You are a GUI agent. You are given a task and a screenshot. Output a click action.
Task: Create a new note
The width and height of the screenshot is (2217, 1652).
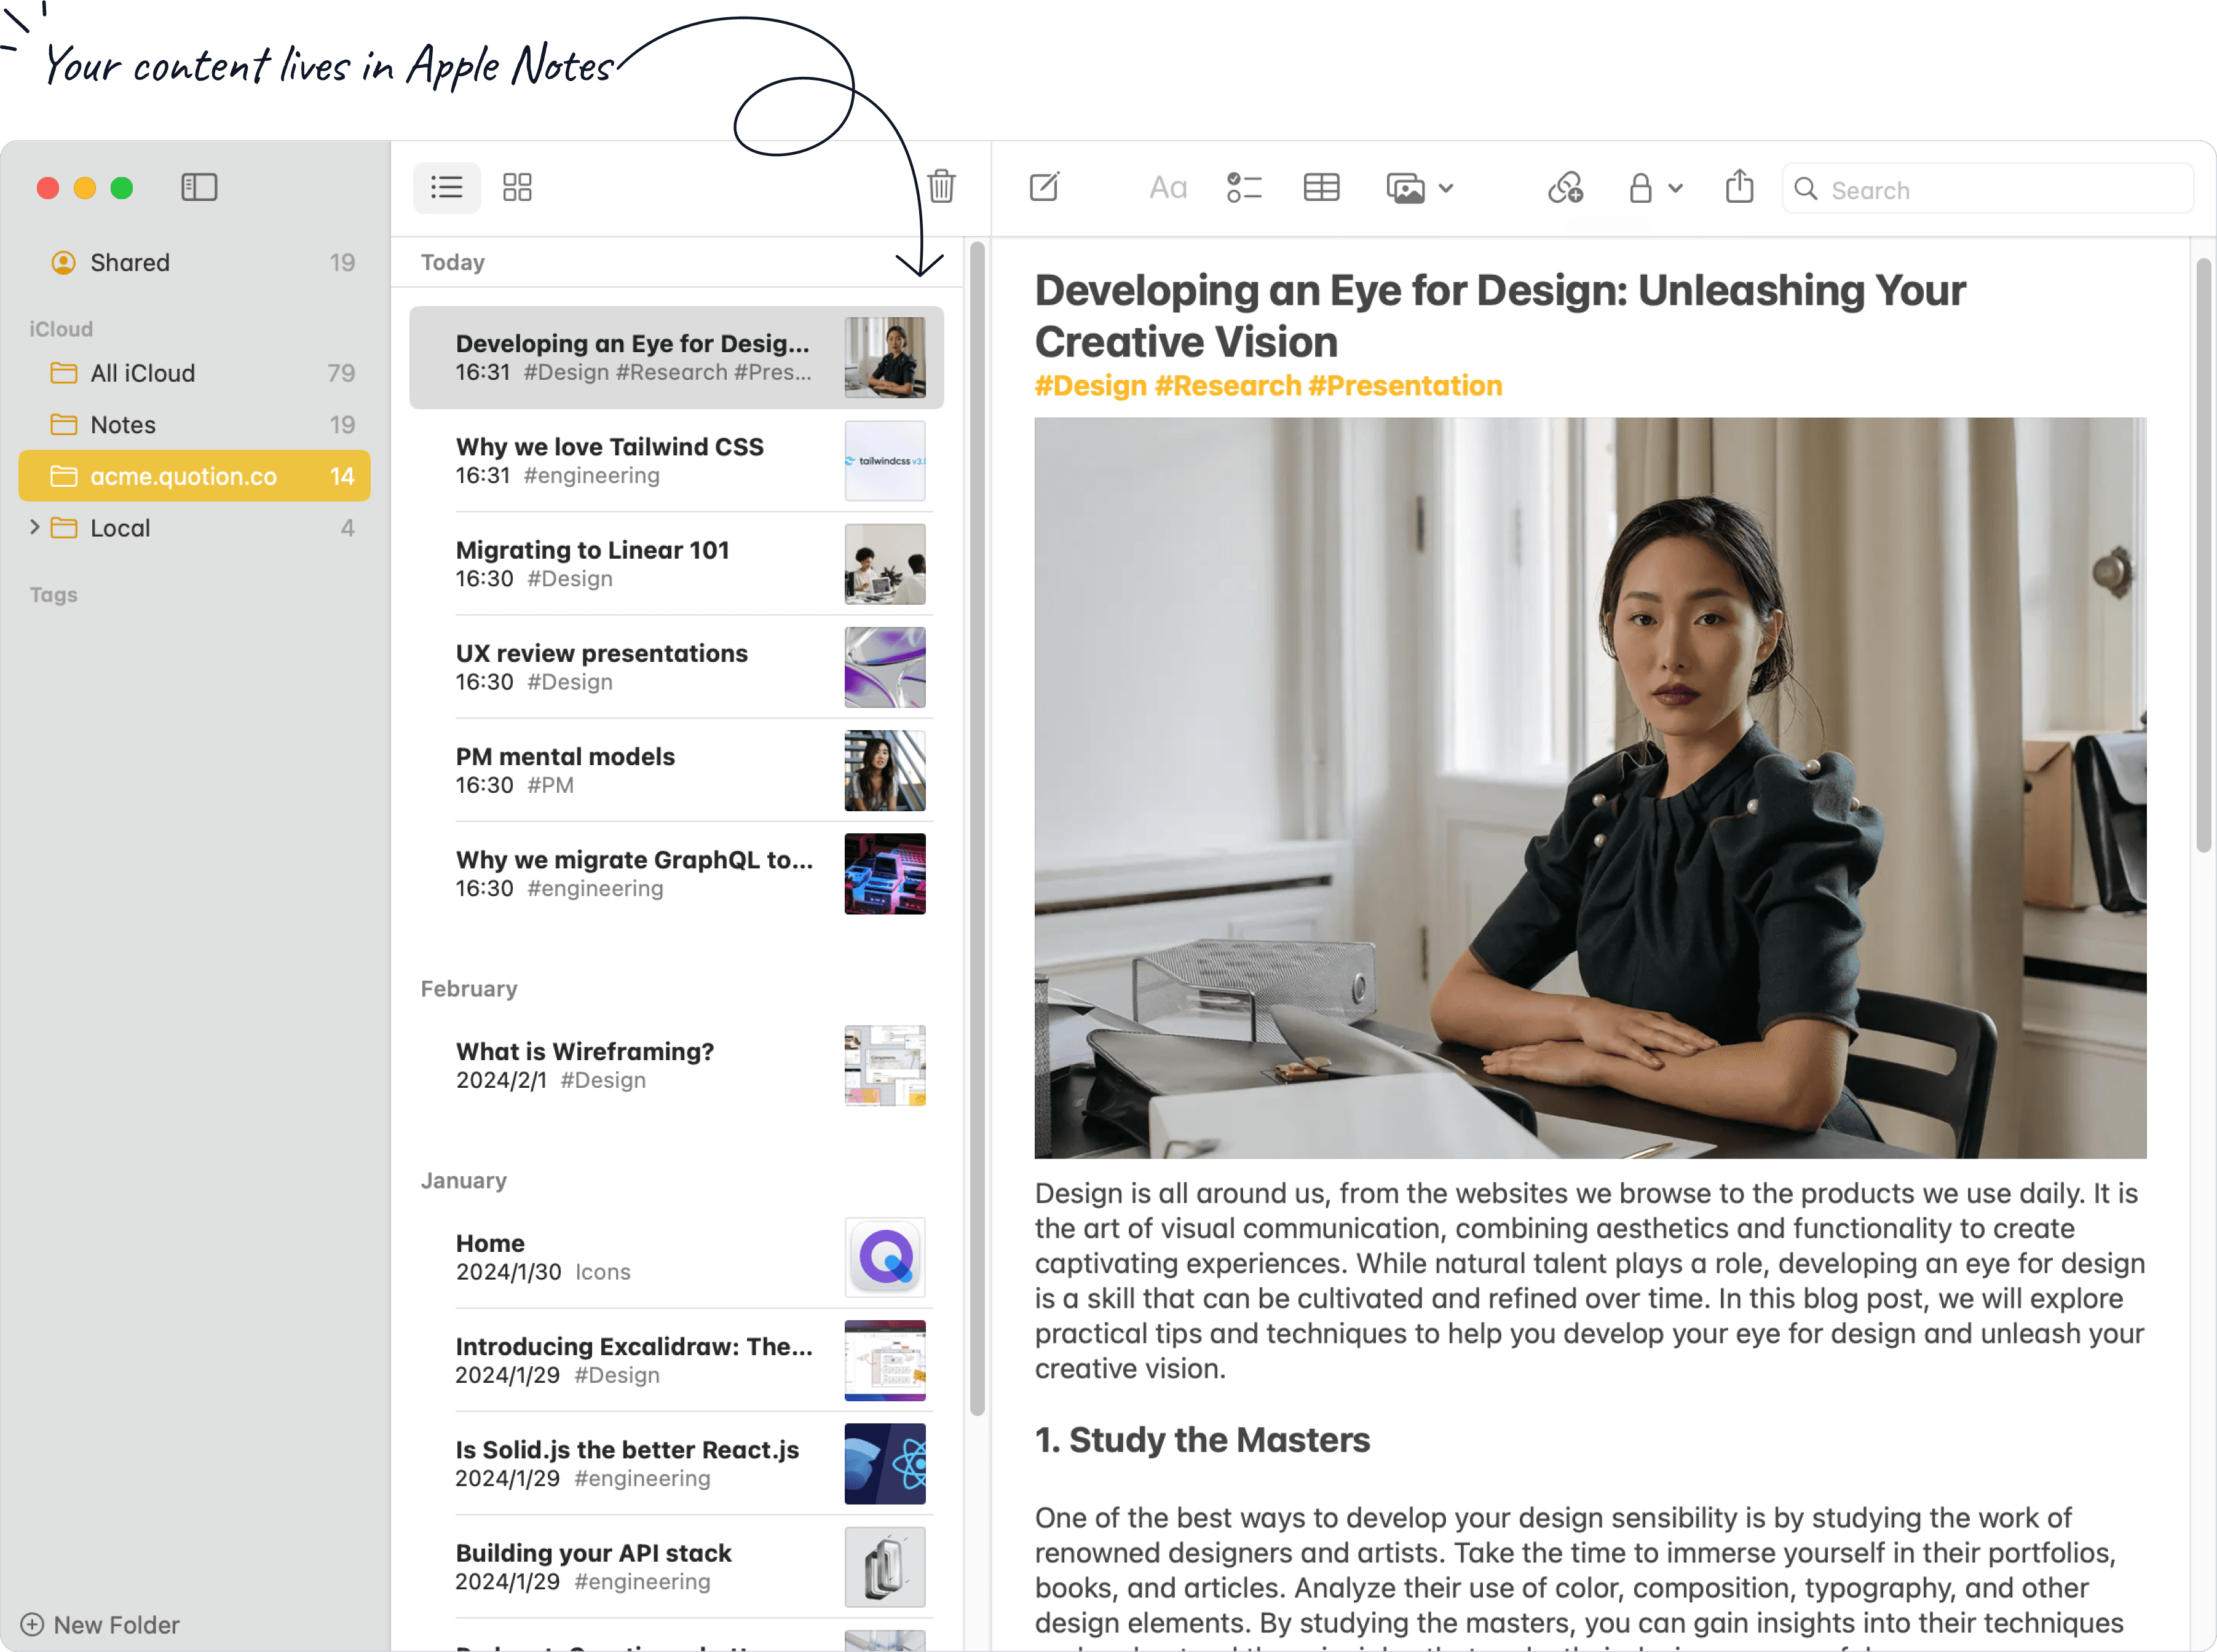coord(1045,187)
